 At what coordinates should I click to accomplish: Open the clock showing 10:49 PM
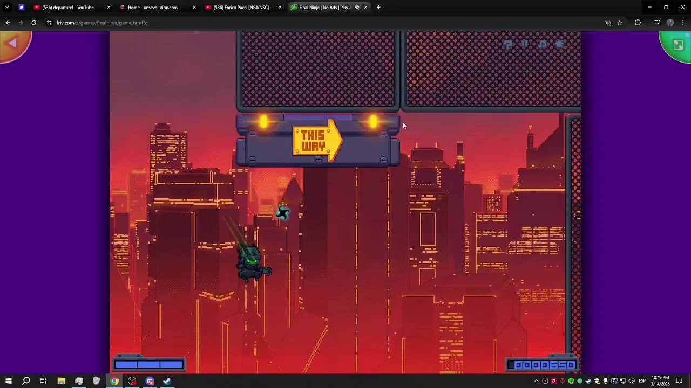click(660, 381)
